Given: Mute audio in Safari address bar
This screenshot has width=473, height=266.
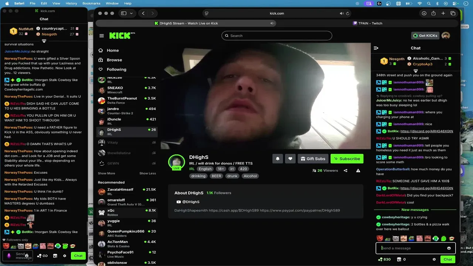Looking at the screenshot, I should pos(341,13).
